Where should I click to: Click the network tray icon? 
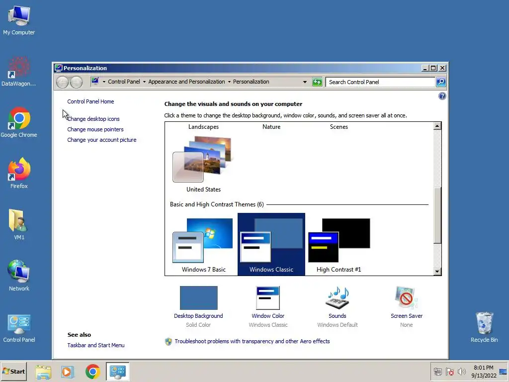[438, 372]
